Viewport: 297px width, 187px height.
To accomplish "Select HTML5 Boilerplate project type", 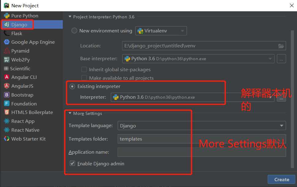I will [32, 112].
